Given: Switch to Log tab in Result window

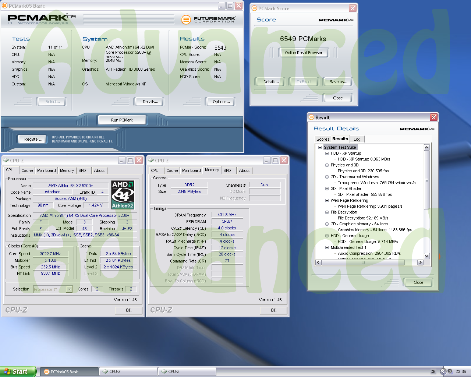Looking at the screenshot, I should [x=357, y=139].
